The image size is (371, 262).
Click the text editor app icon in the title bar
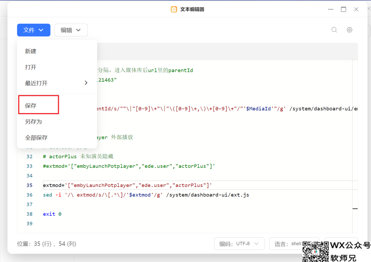click(x=174, y=10)
